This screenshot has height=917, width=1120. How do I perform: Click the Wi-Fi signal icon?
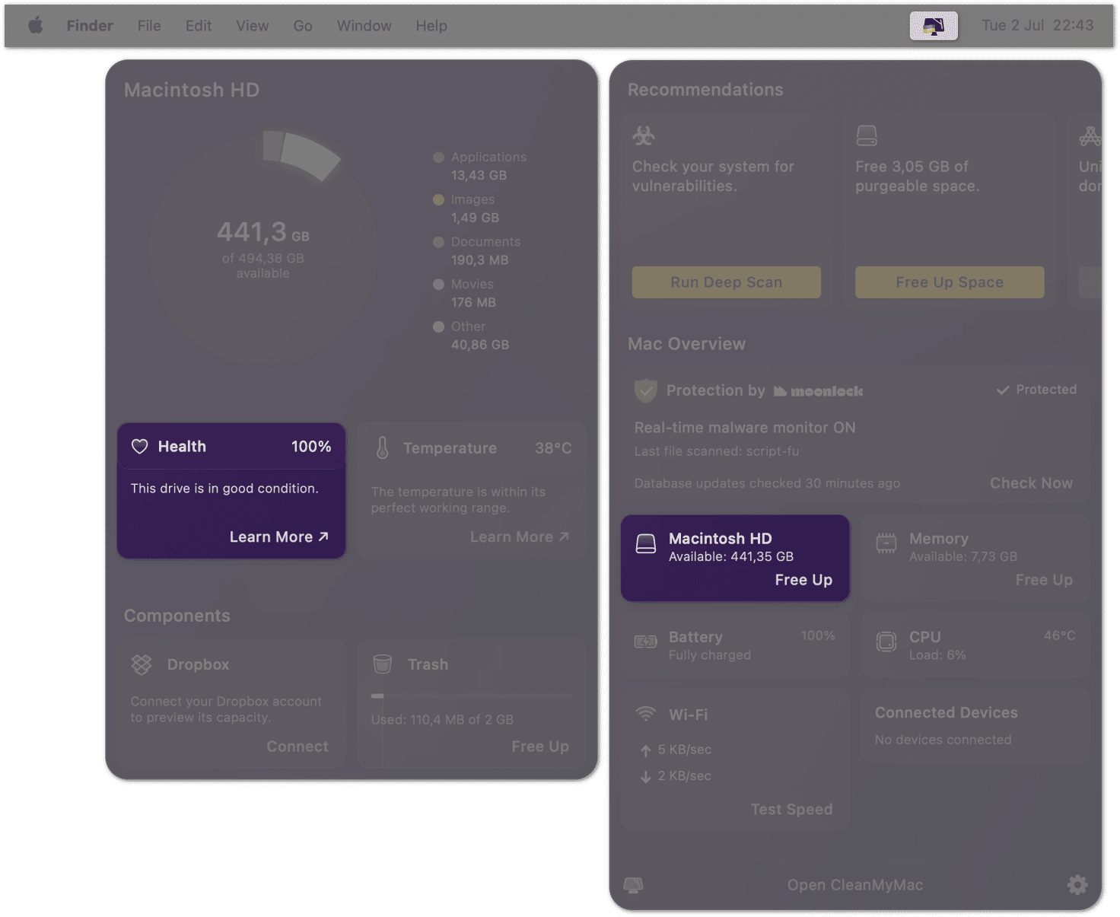pyautogui.click(x=646, y=715)
